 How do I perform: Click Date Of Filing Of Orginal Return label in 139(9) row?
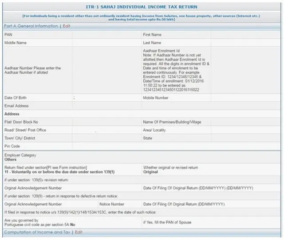[184, 204]
